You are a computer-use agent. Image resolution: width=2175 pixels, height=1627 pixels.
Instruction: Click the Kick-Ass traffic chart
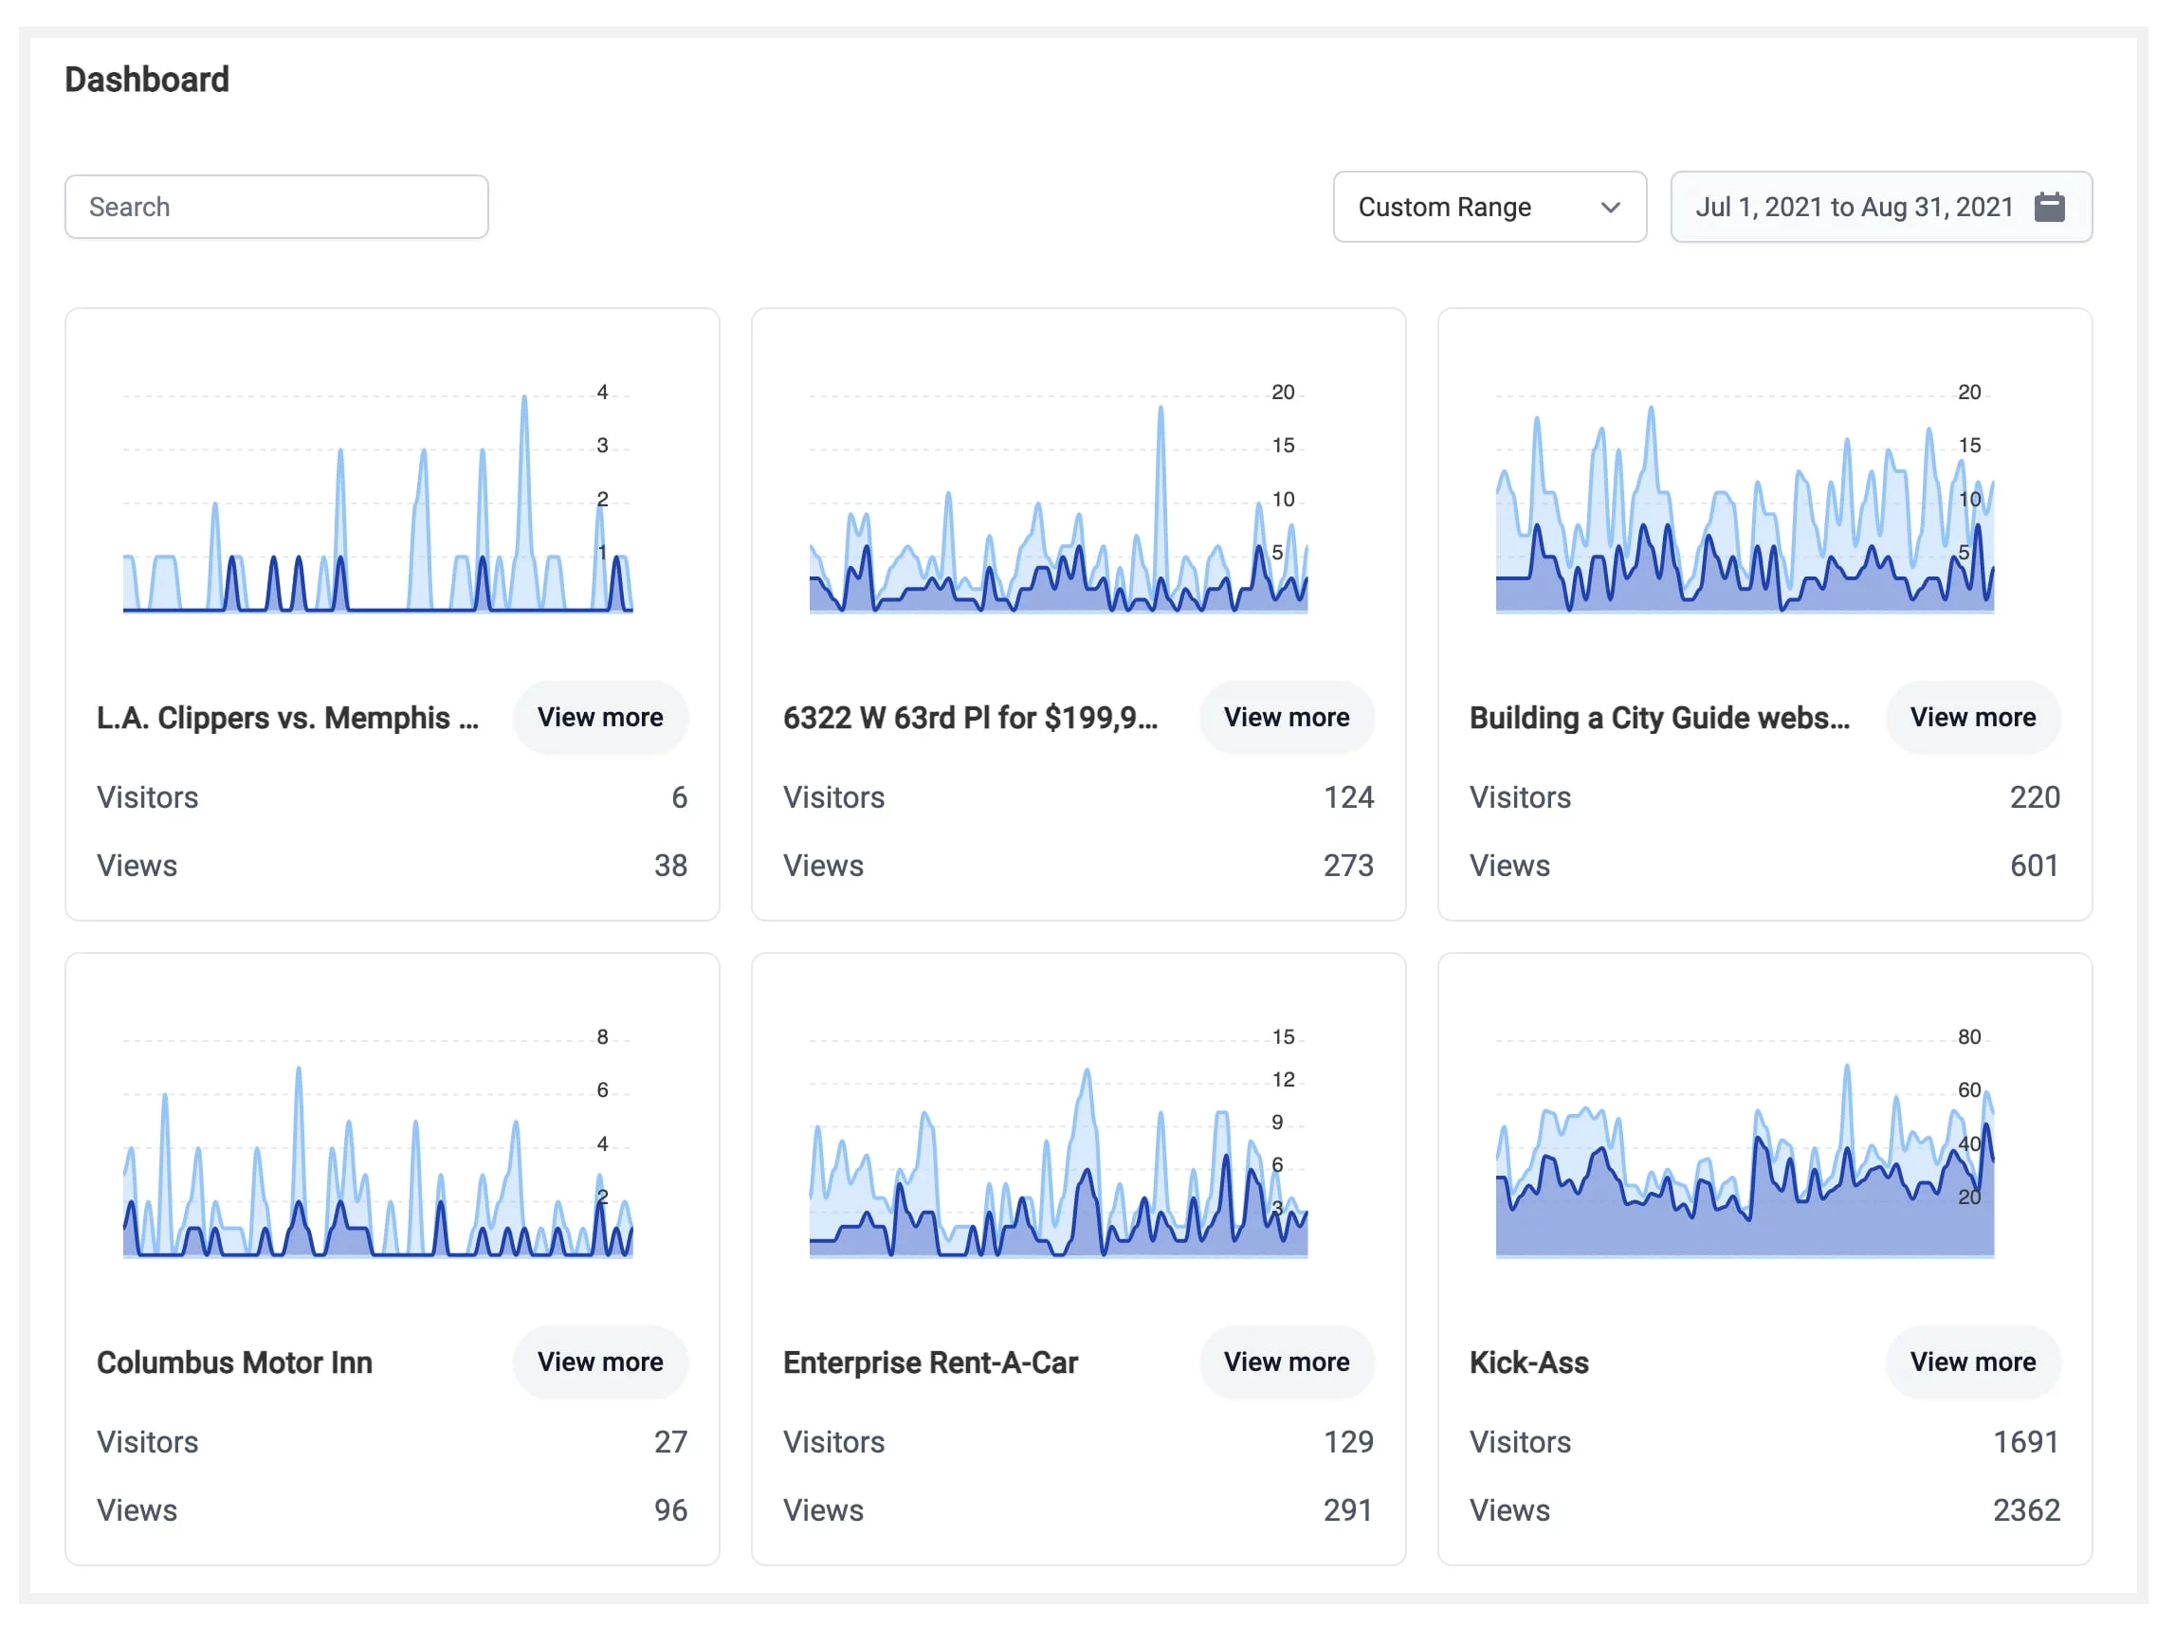1745,1146
